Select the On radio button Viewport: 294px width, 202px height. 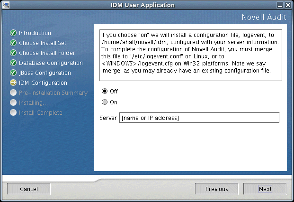pyautogui.click(x=105, y=102)
